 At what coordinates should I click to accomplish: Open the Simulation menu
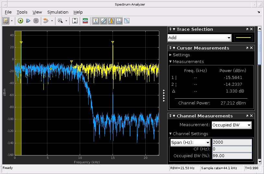(x=58, y=12)
